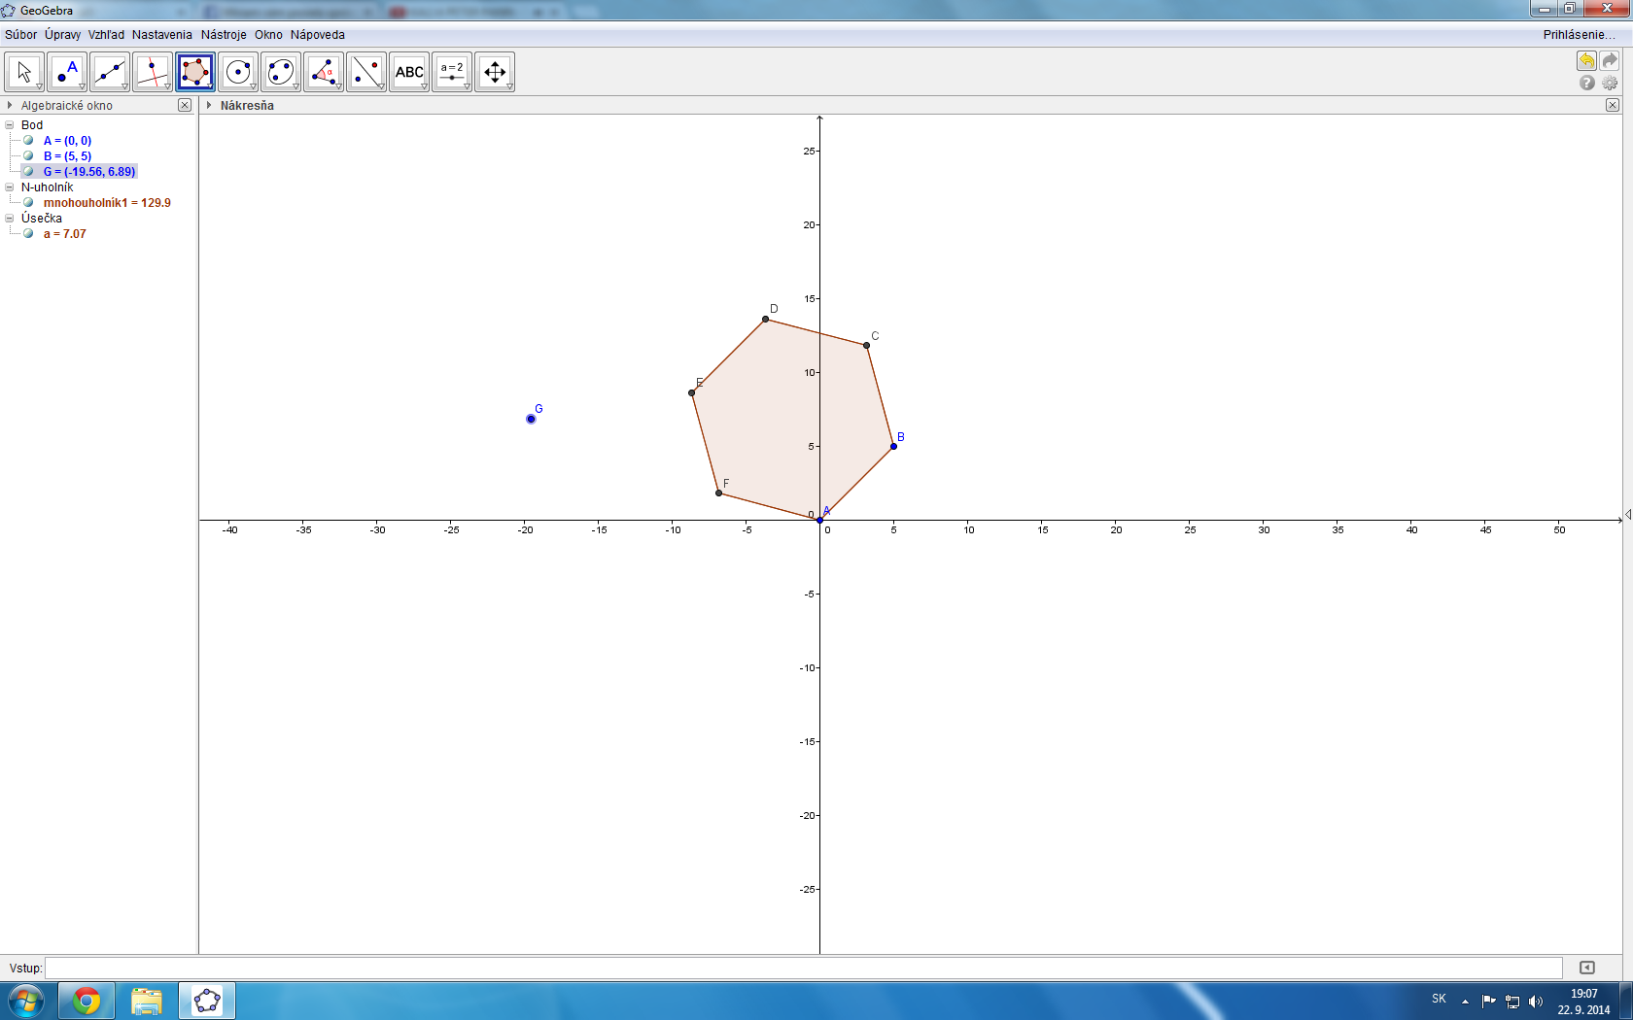This screenshot has height=1020, width=1633.
Task: Select polygon vertex D on canvas
Action: click(765, 319)
